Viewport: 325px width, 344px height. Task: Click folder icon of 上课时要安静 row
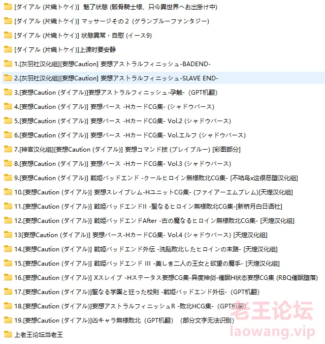[8, 49]
